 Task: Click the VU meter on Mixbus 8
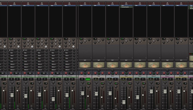coord(181,65)
